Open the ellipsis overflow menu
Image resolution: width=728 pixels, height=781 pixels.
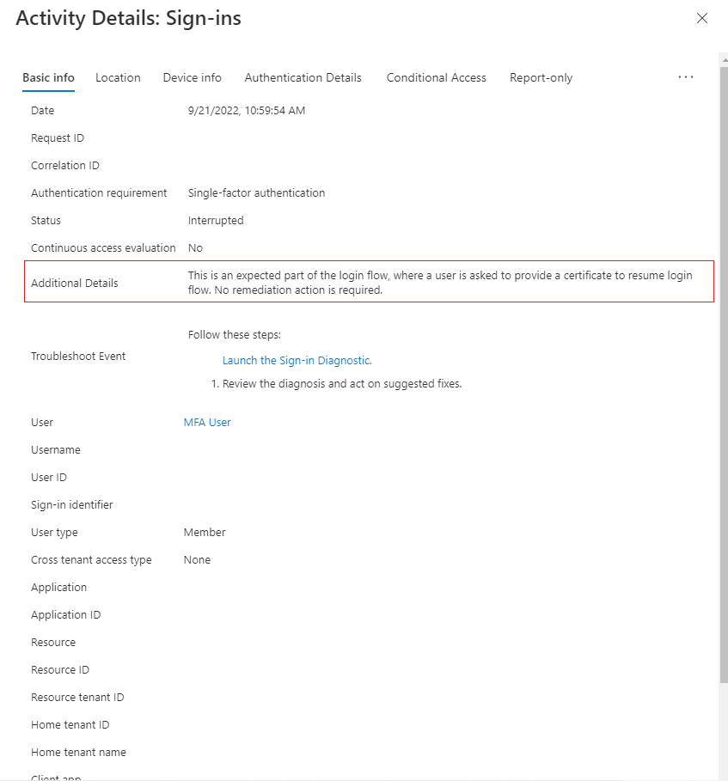tap(685, 77)
